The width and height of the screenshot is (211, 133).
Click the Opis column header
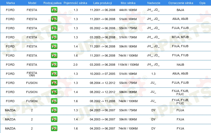pyautogui.click(x=202, y=3)
